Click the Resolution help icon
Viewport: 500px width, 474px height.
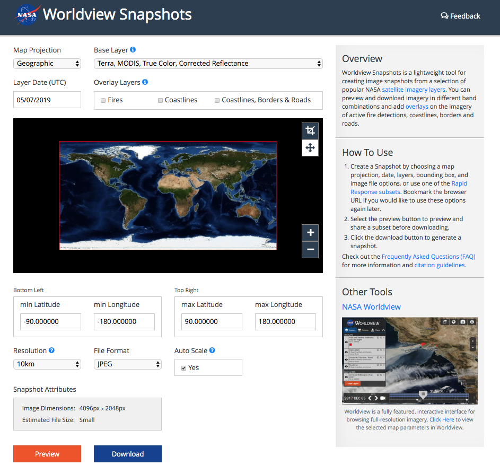(x=51, y=350)
